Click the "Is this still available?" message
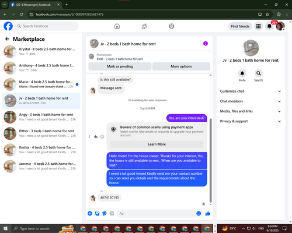 [116, 80]
